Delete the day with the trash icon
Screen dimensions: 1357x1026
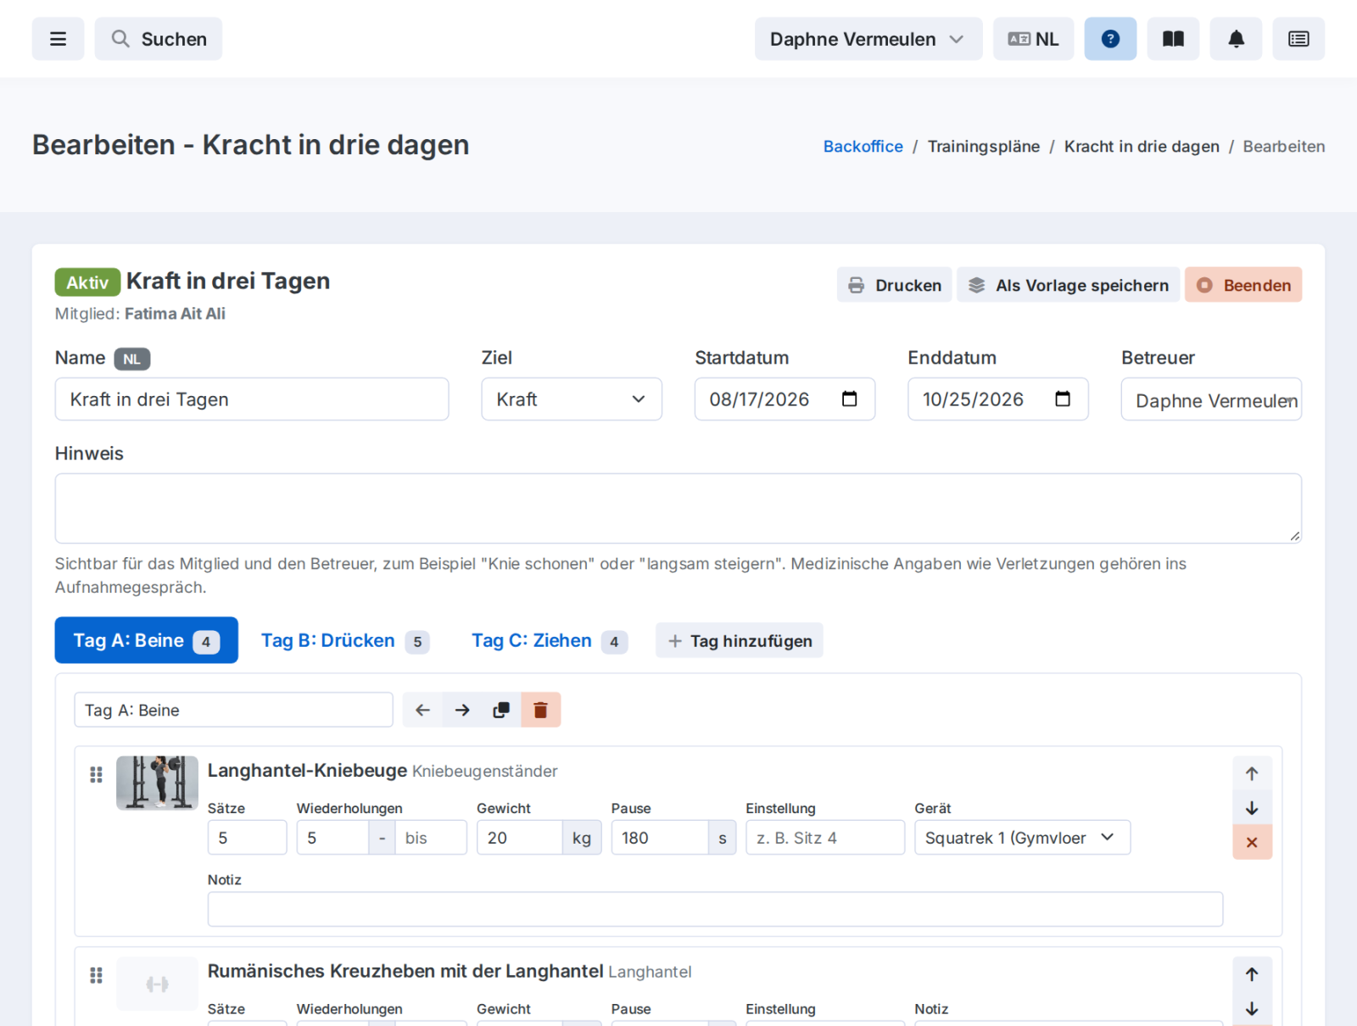[x=540, y=710]
